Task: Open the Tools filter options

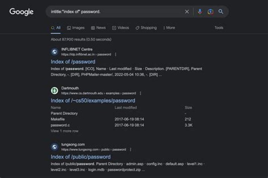Action: tap(219, 28)
